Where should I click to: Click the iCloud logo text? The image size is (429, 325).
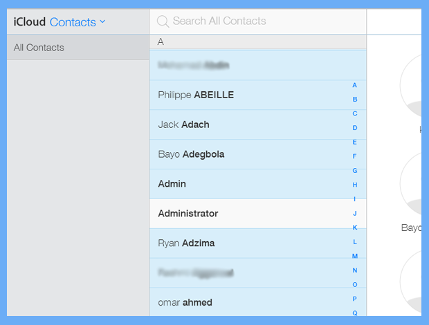29,22
